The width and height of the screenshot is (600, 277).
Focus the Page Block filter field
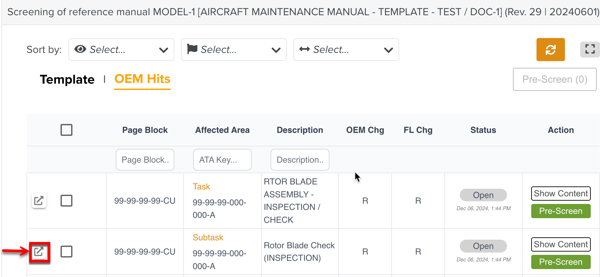tap(145, 160)
